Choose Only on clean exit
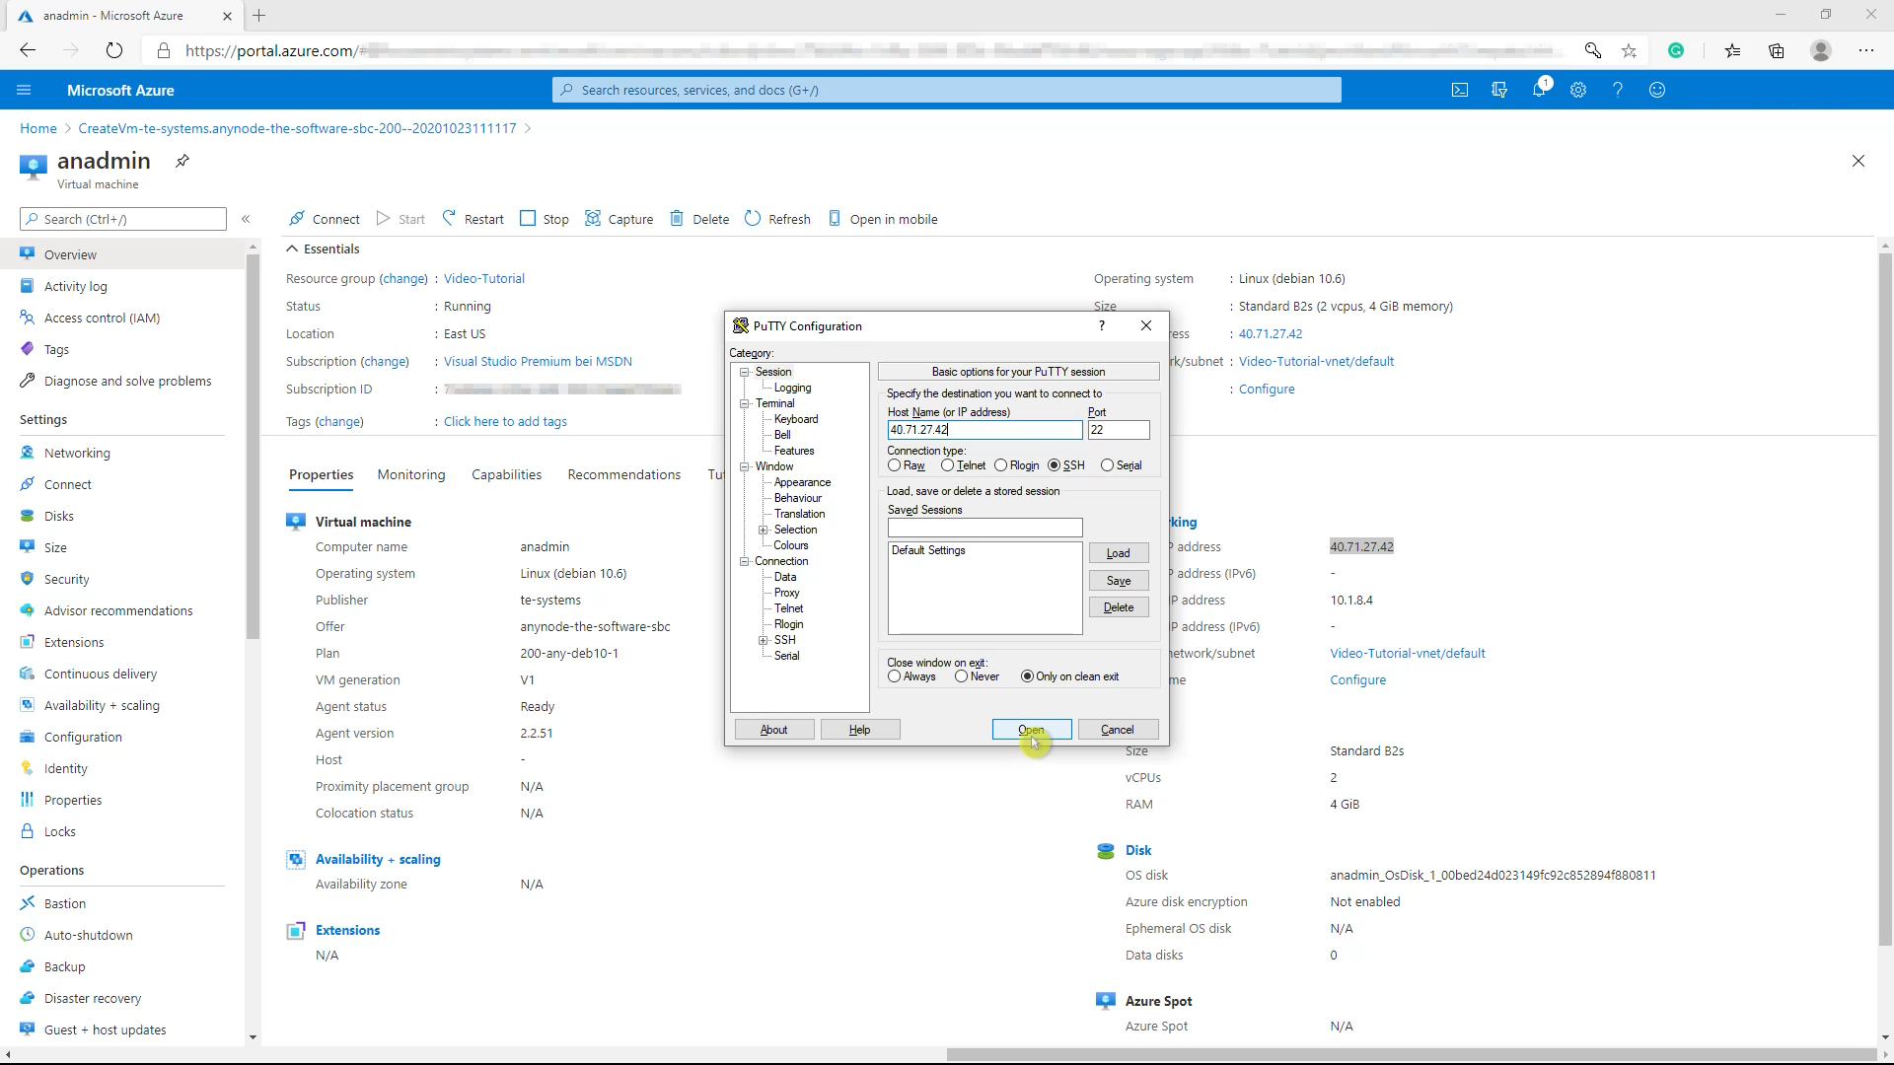Viewport: 1894px width, 1065px height. coord(1070,676)
